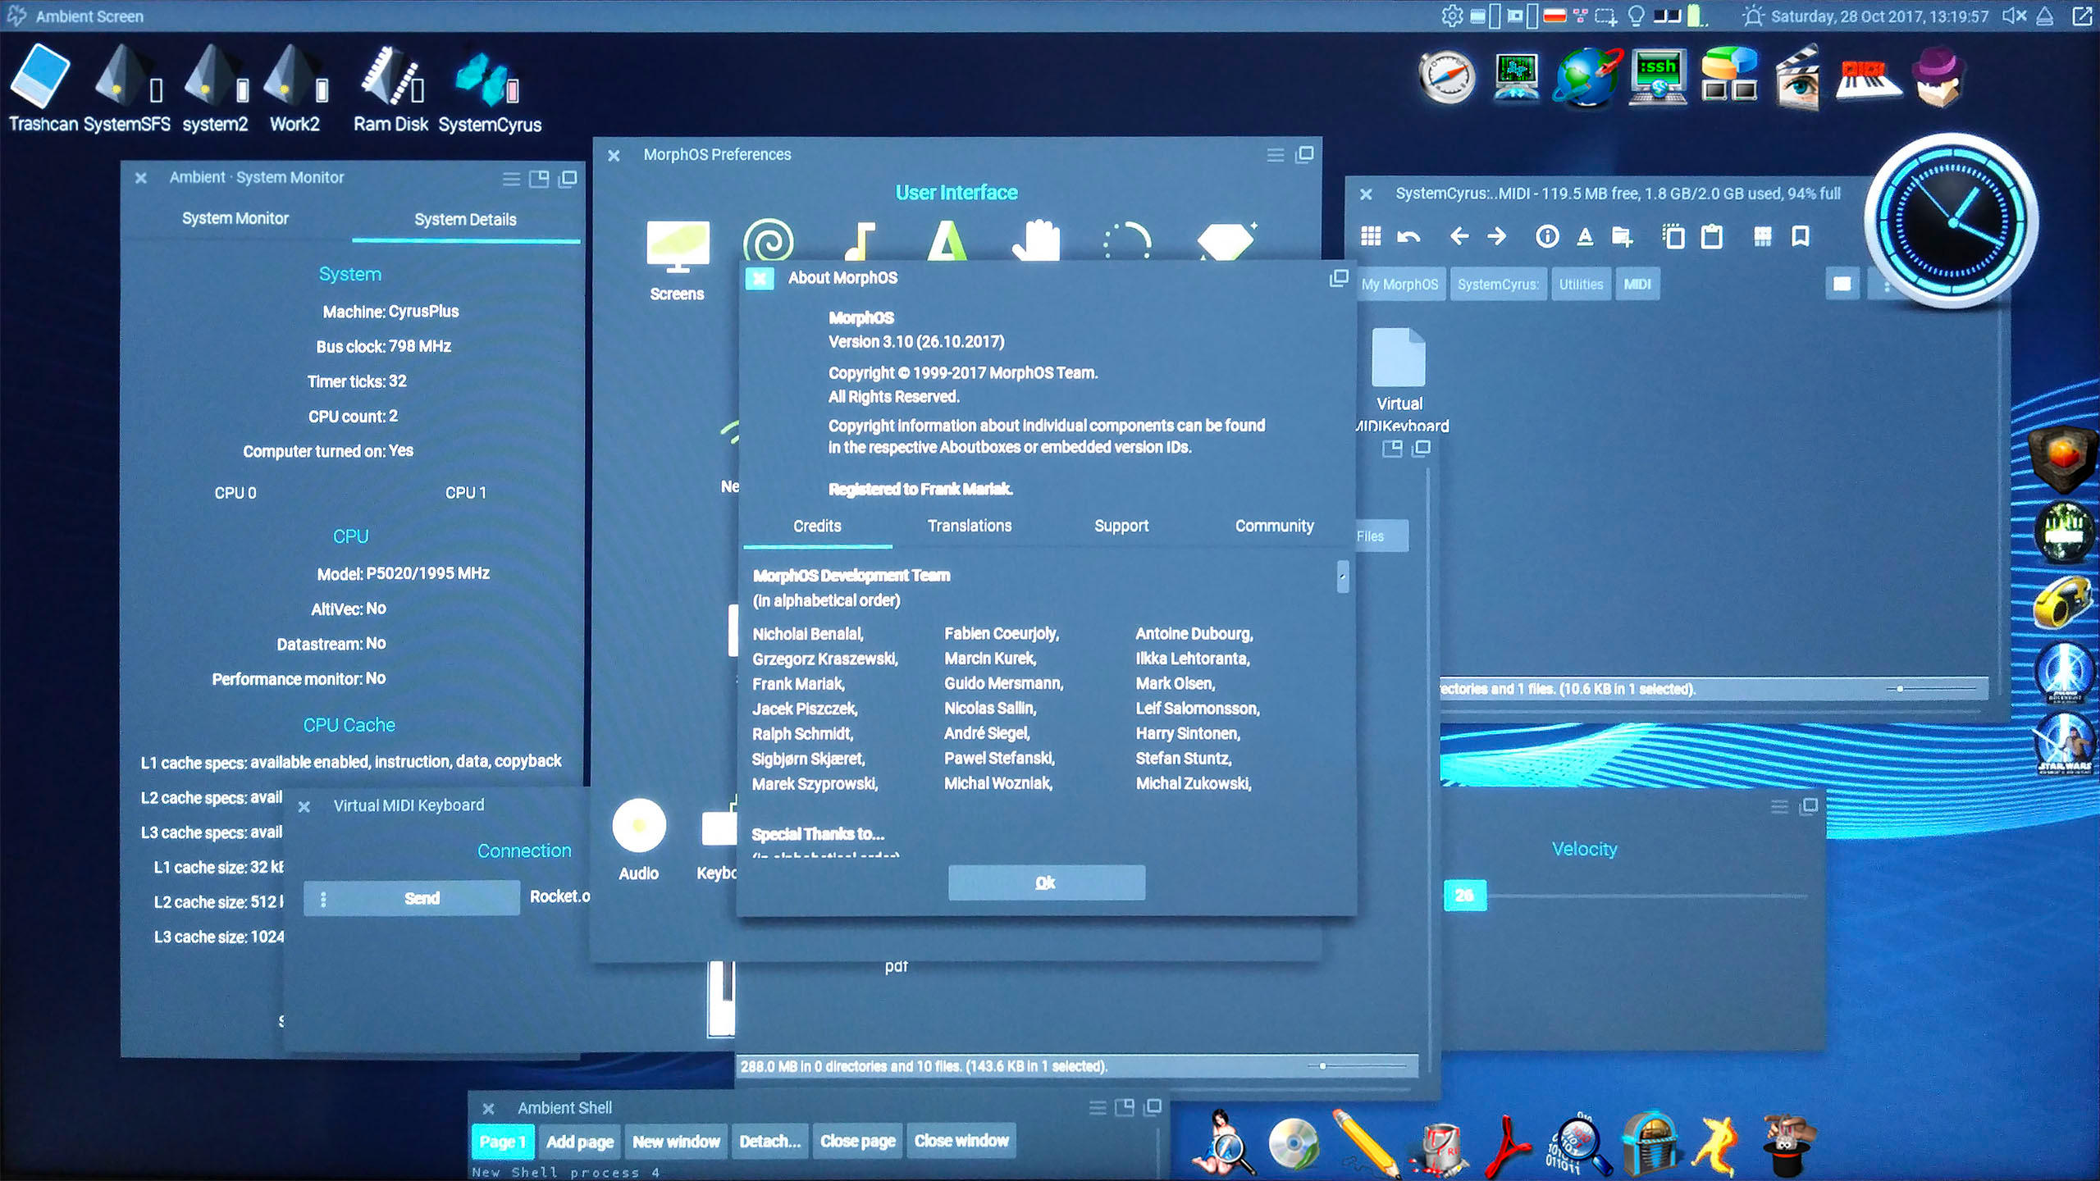This screenshot has height=1181, width=2100.
Task: Click the Polish flag keyboard layout icon
Action: click(1554, 16)
